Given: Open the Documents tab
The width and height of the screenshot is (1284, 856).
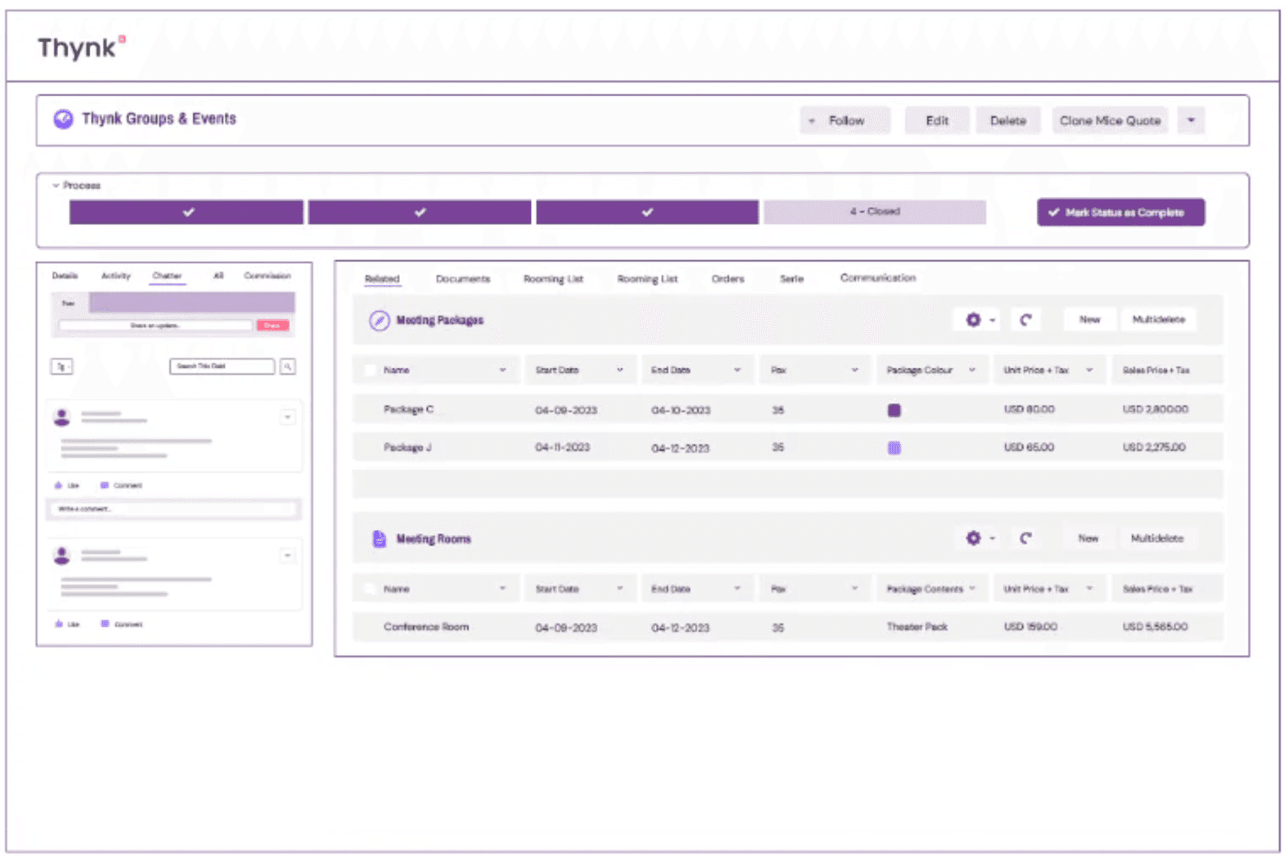Looking at the screenshot, I should (x=462, y=279).
